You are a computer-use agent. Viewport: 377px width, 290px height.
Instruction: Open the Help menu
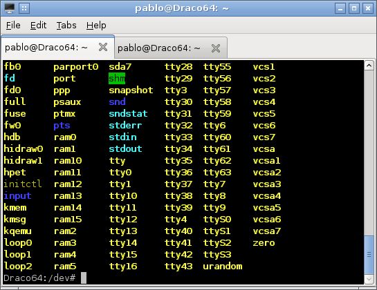point(96,26)
